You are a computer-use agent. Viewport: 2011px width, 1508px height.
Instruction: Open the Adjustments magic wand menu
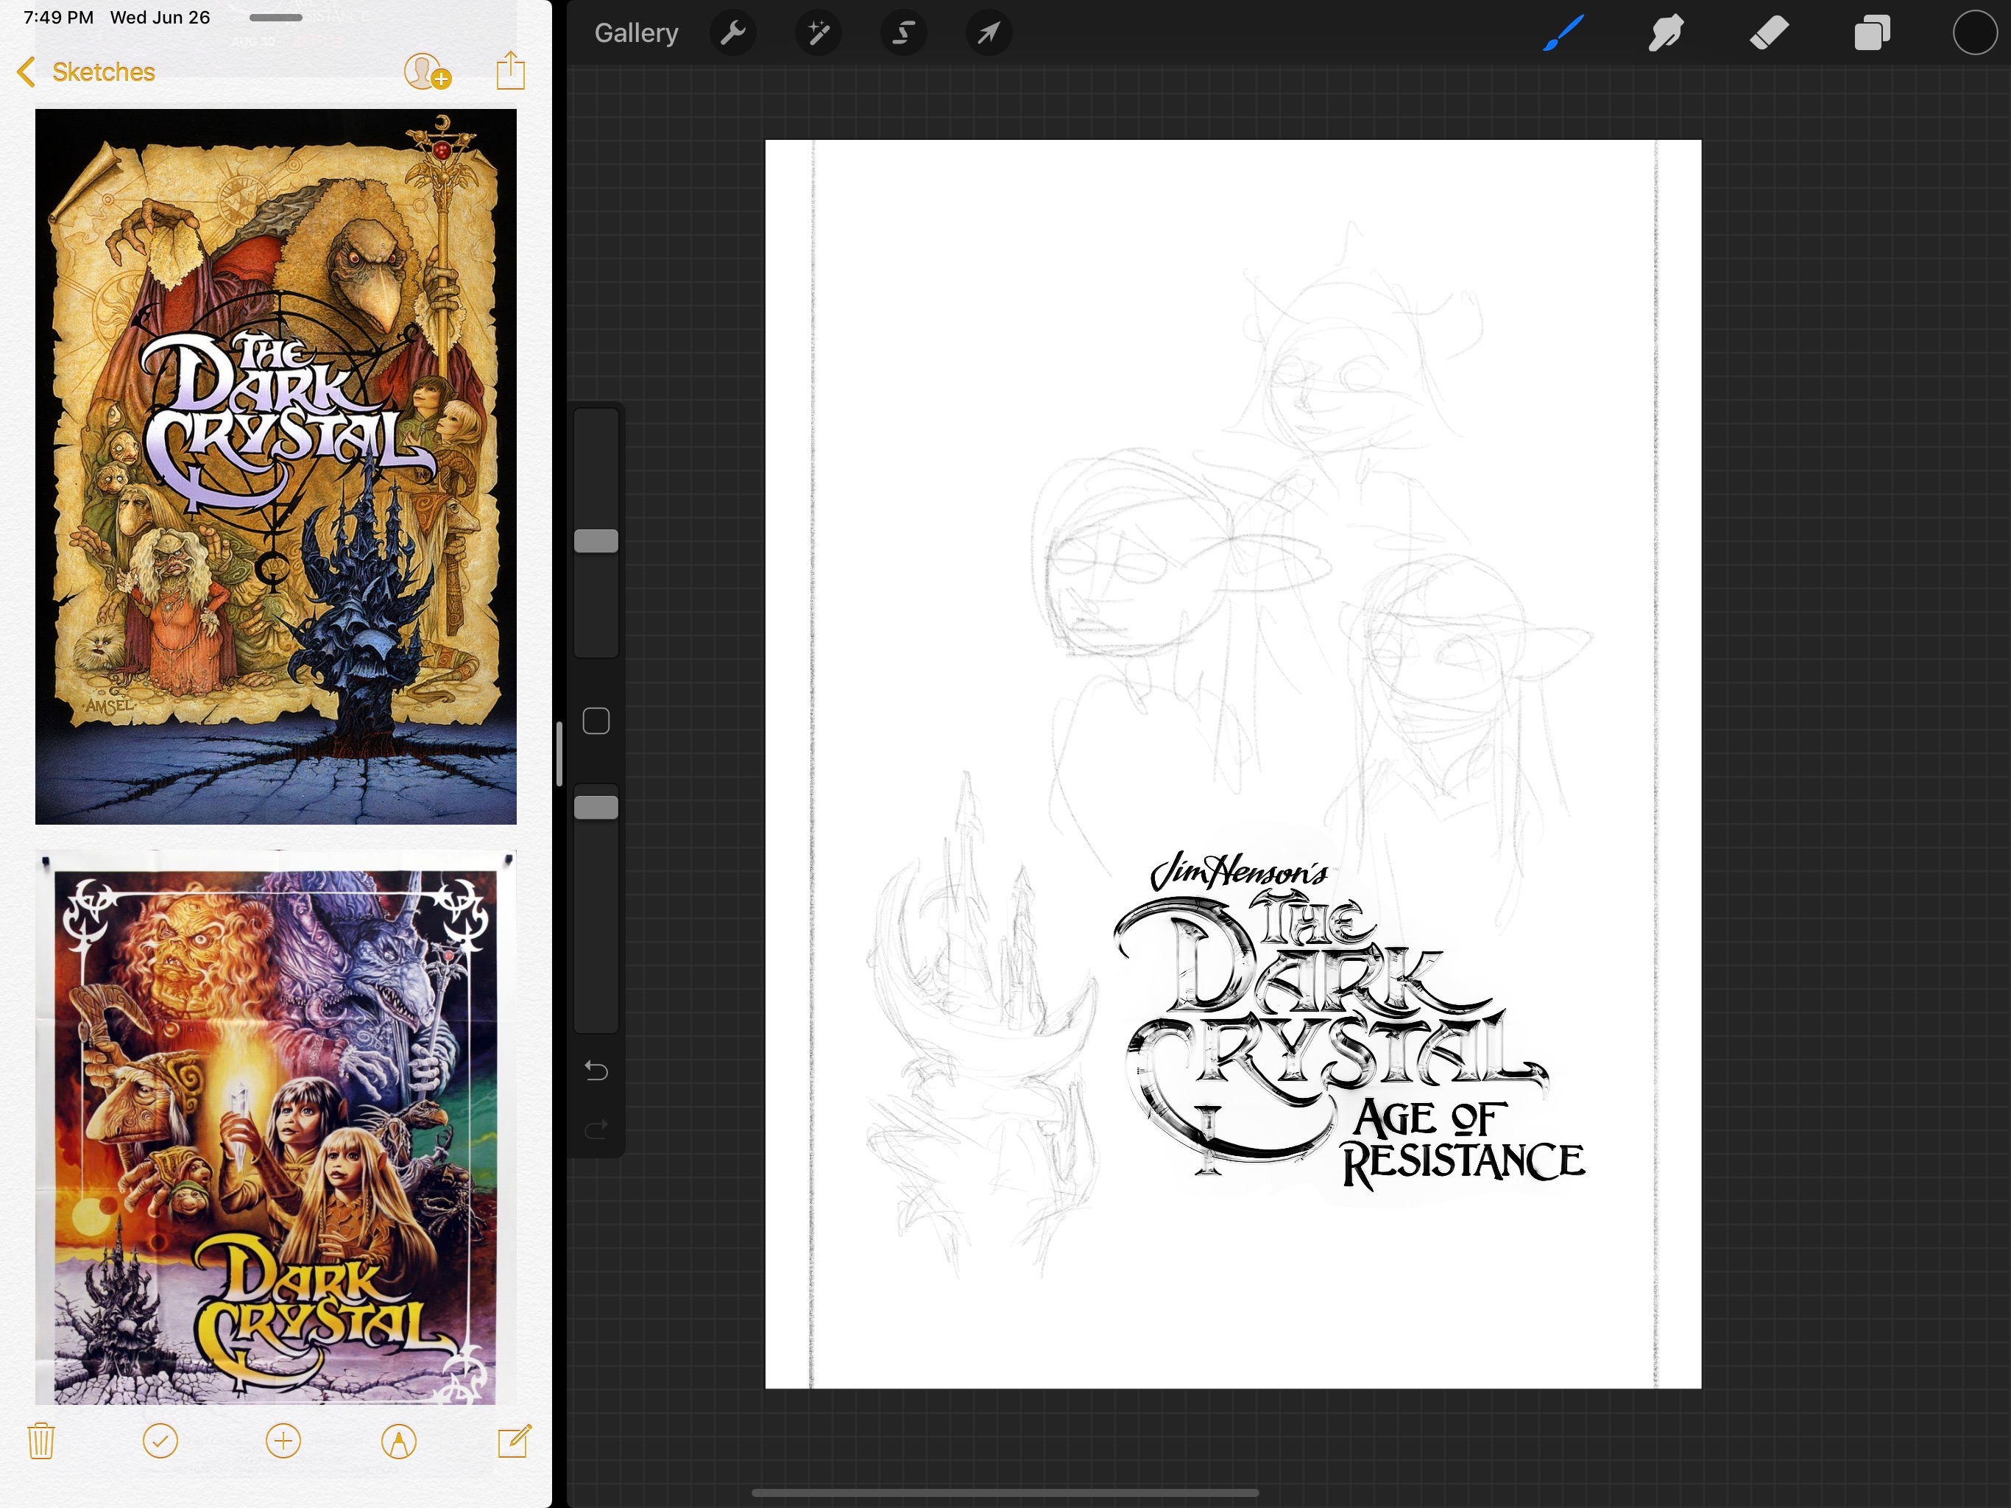[x=819, y=34]
